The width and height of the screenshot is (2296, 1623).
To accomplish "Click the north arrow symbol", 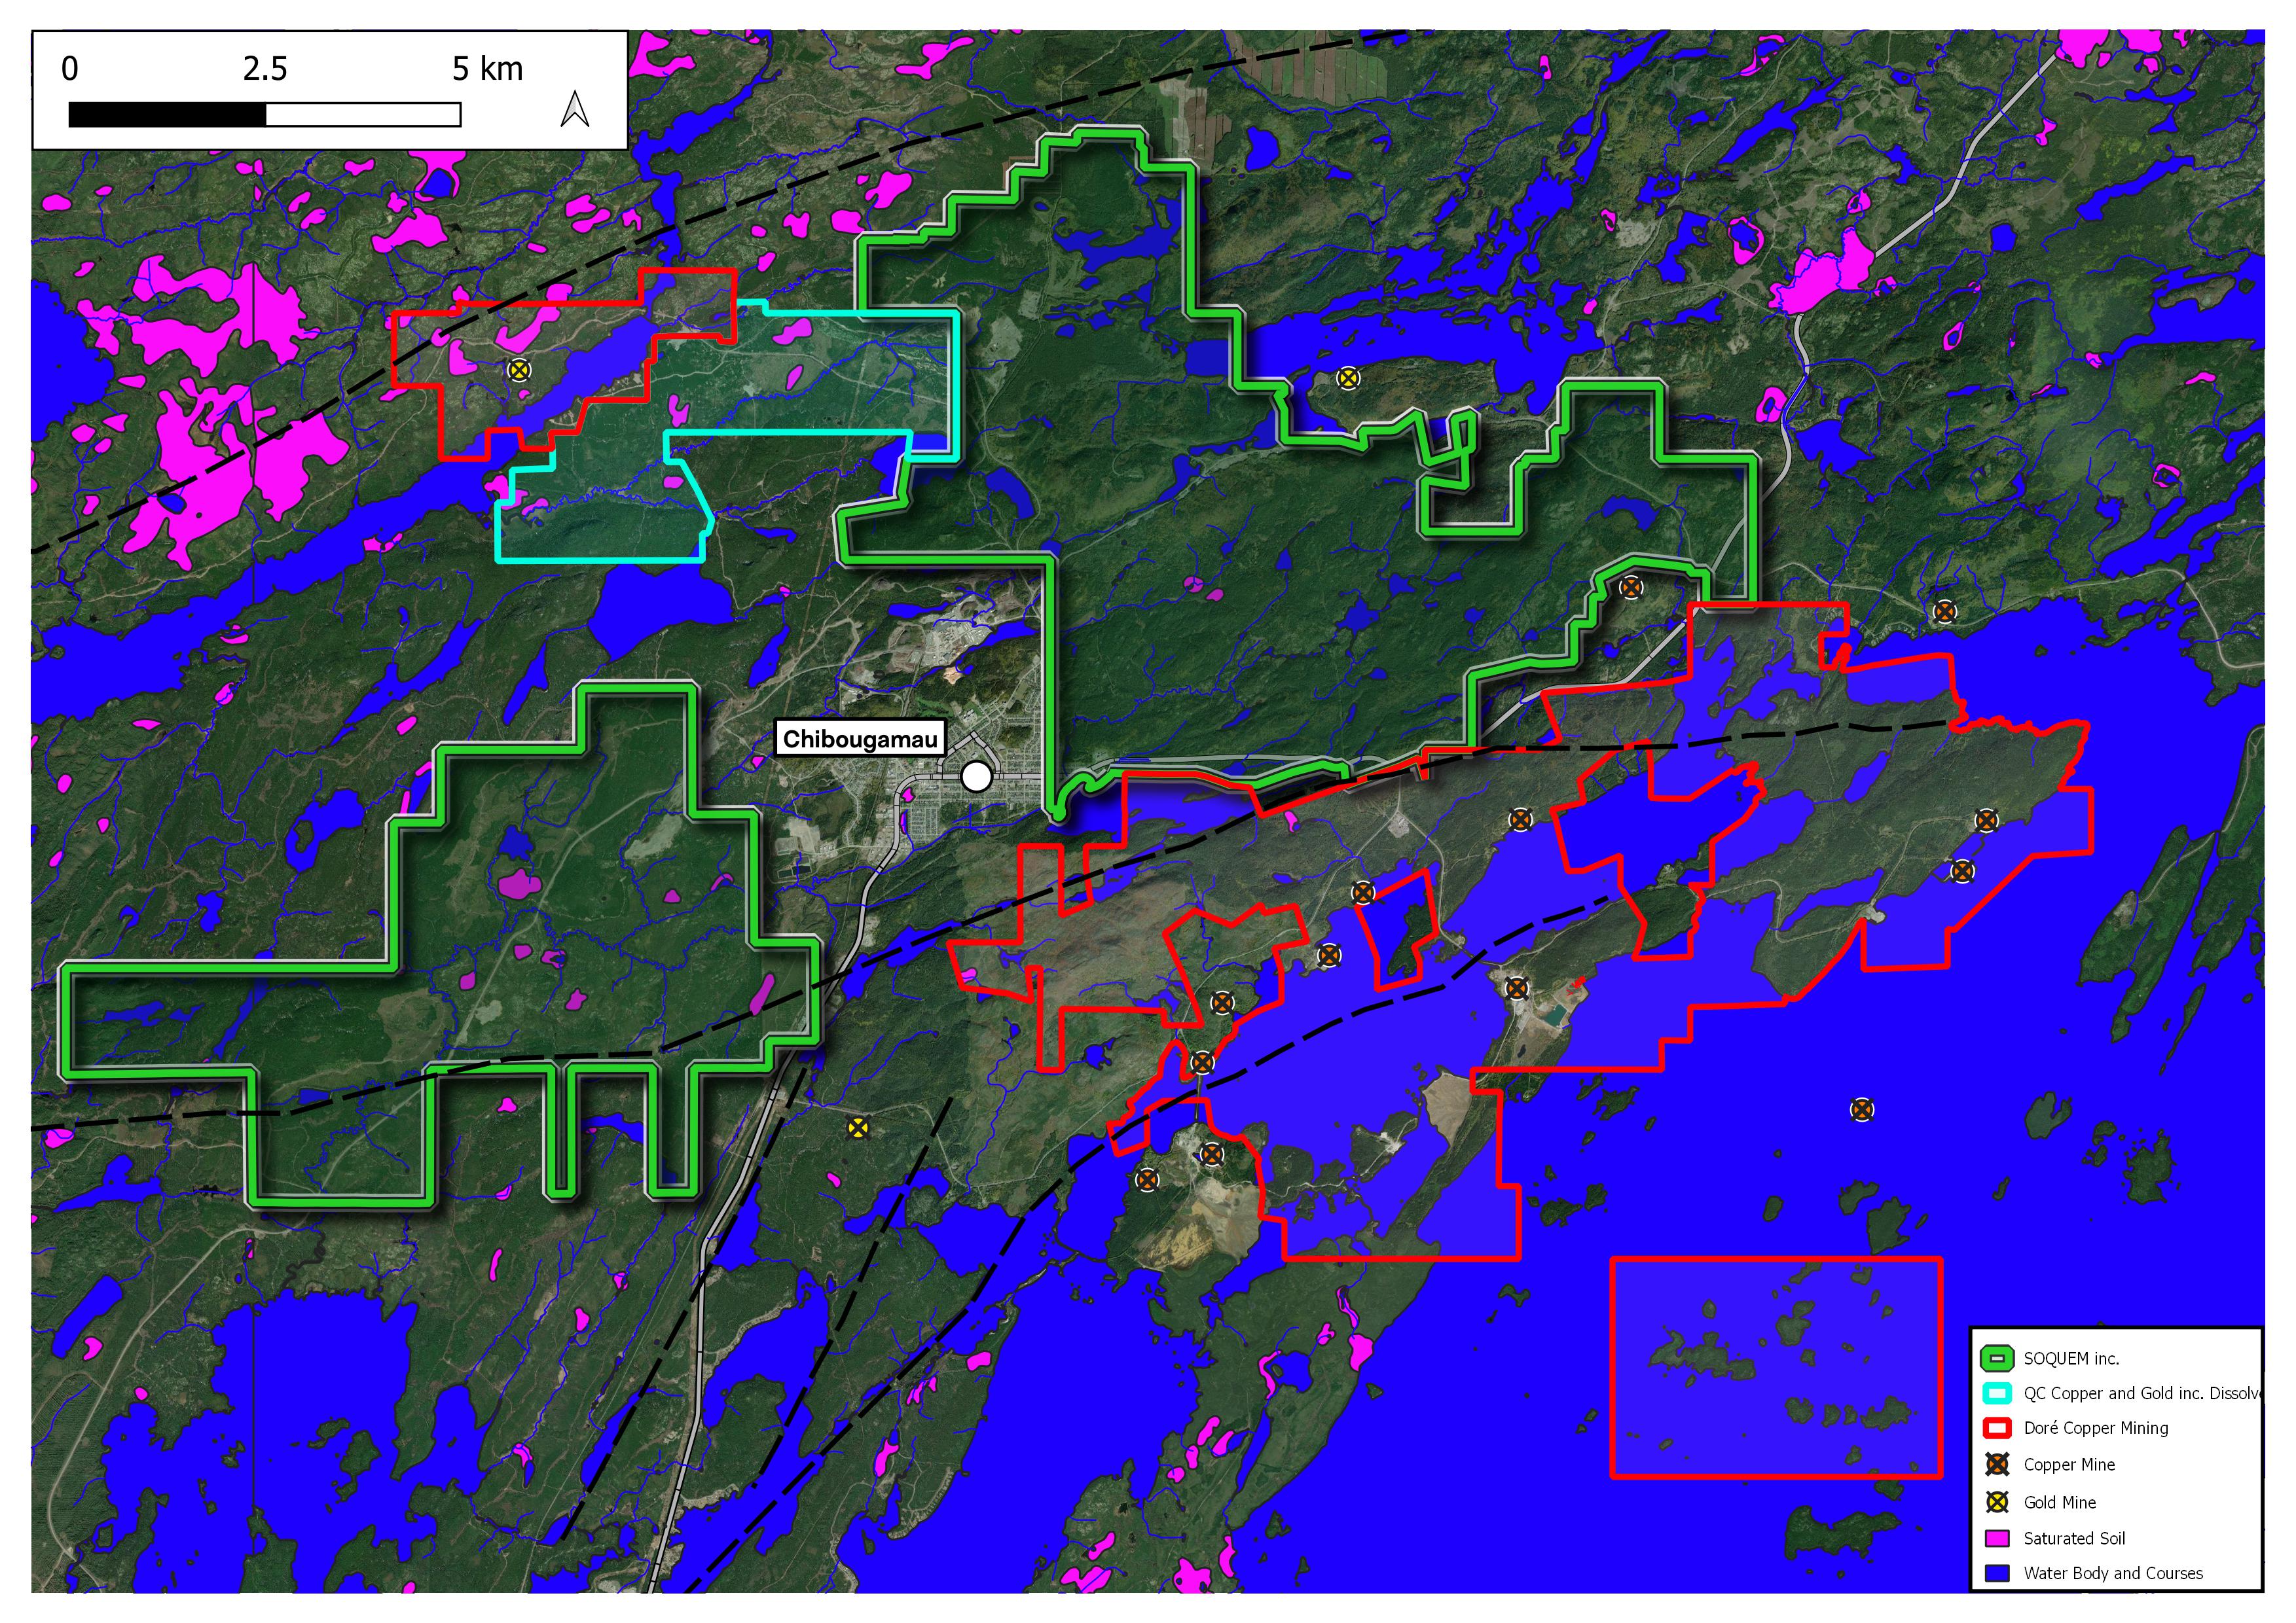I will [574, 109].
